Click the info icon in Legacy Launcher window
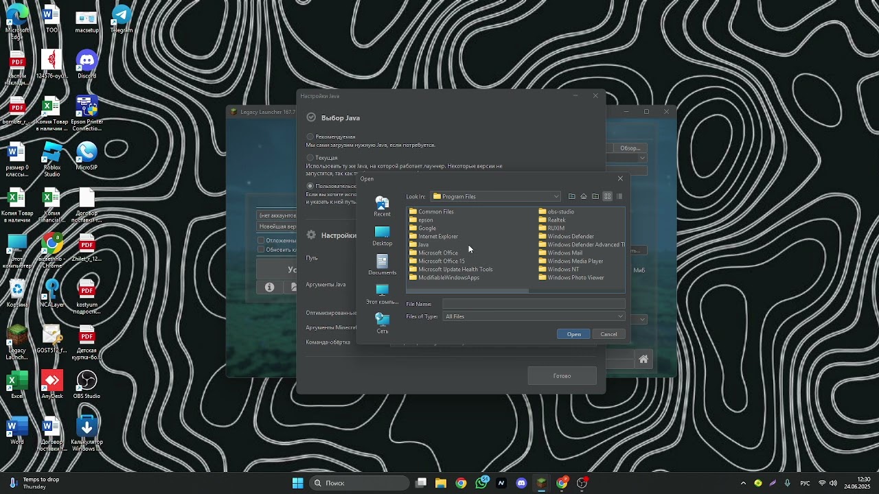Viewport: 879px width, 494px height. click(269, 287)
